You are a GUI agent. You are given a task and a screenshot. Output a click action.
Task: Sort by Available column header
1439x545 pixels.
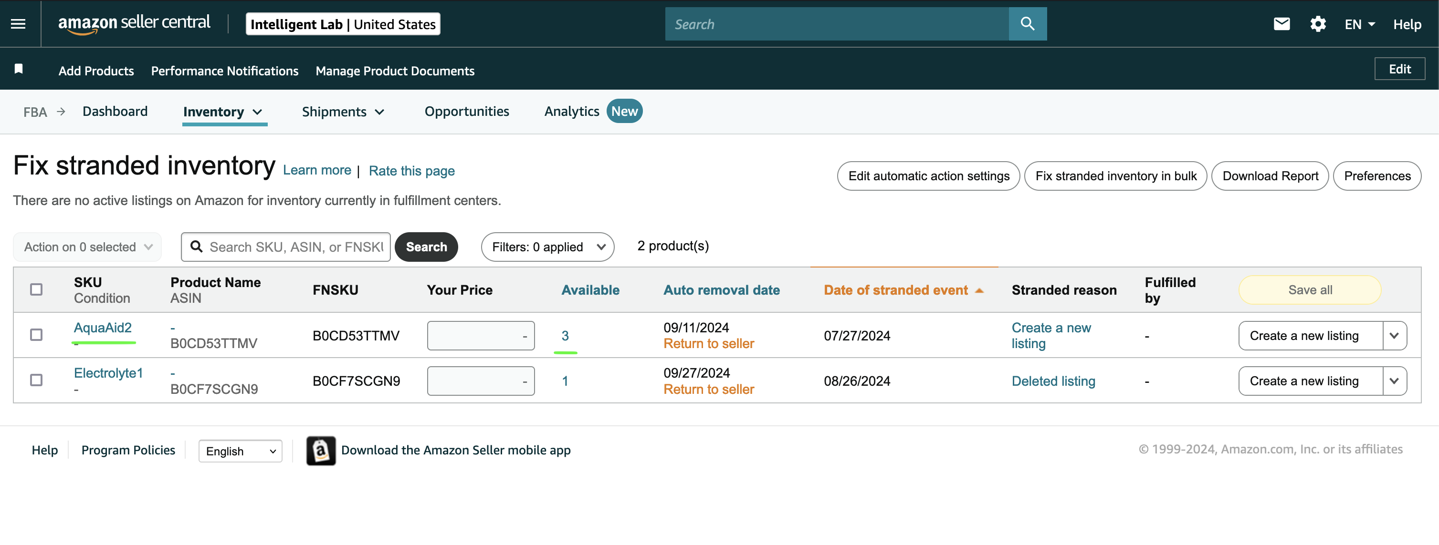point(590,290)
